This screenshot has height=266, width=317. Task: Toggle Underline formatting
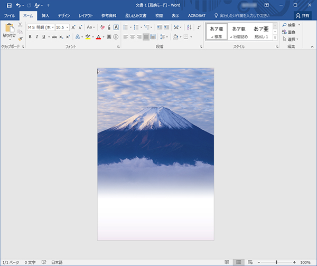coord(43,37)
